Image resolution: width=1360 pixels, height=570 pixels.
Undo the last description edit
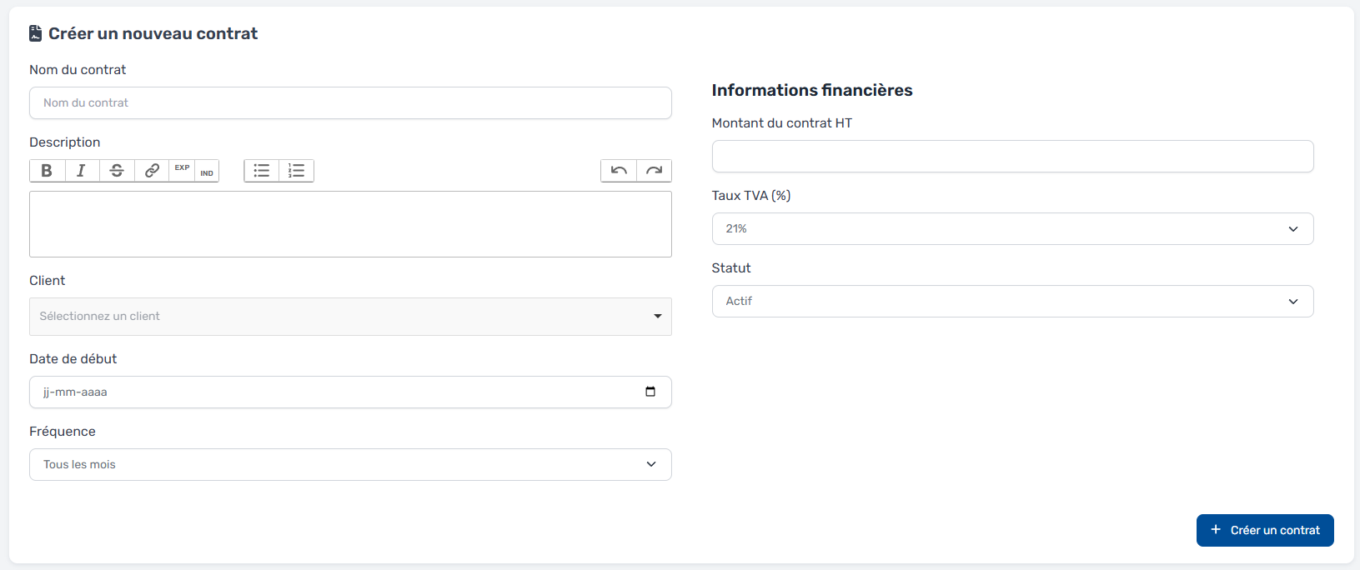point(619,171)
